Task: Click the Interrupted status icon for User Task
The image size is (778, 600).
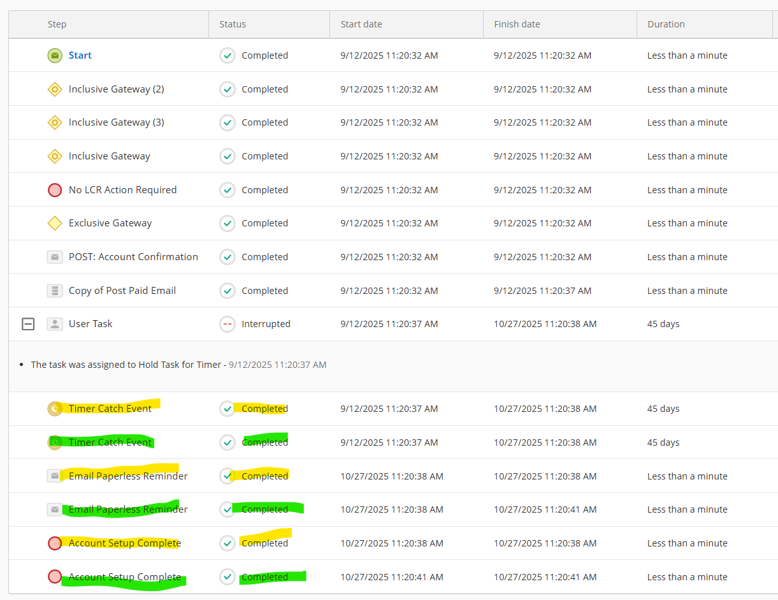Action: coord(227,324)
